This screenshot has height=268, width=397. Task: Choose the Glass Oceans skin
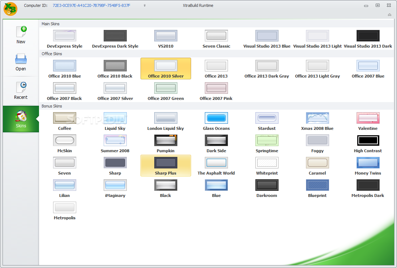[216, 121]
